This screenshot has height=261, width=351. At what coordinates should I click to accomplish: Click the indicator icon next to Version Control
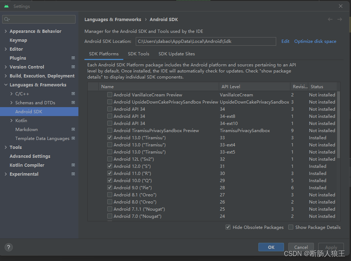[73, 67]
